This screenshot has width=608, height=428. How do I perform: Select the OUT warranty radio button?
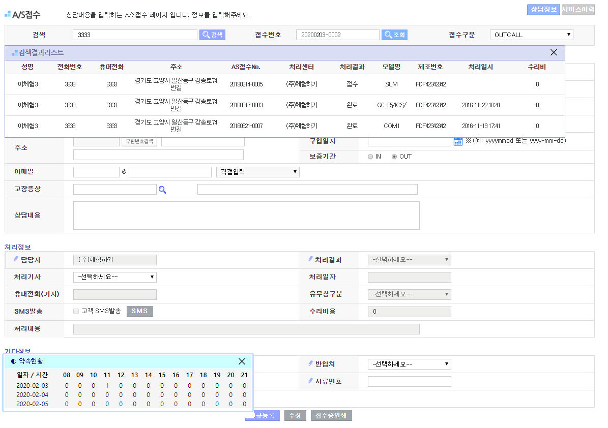click(x=394, y=157)
